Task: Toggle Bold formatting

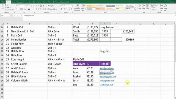Action: click(x=17, y=9)
